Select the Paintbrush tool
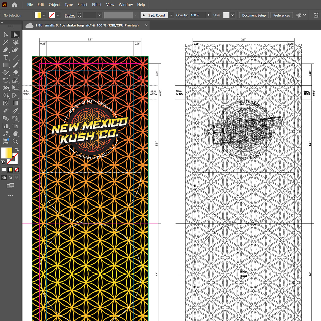The height and width of the screenshot is (321, 321). 15,65
